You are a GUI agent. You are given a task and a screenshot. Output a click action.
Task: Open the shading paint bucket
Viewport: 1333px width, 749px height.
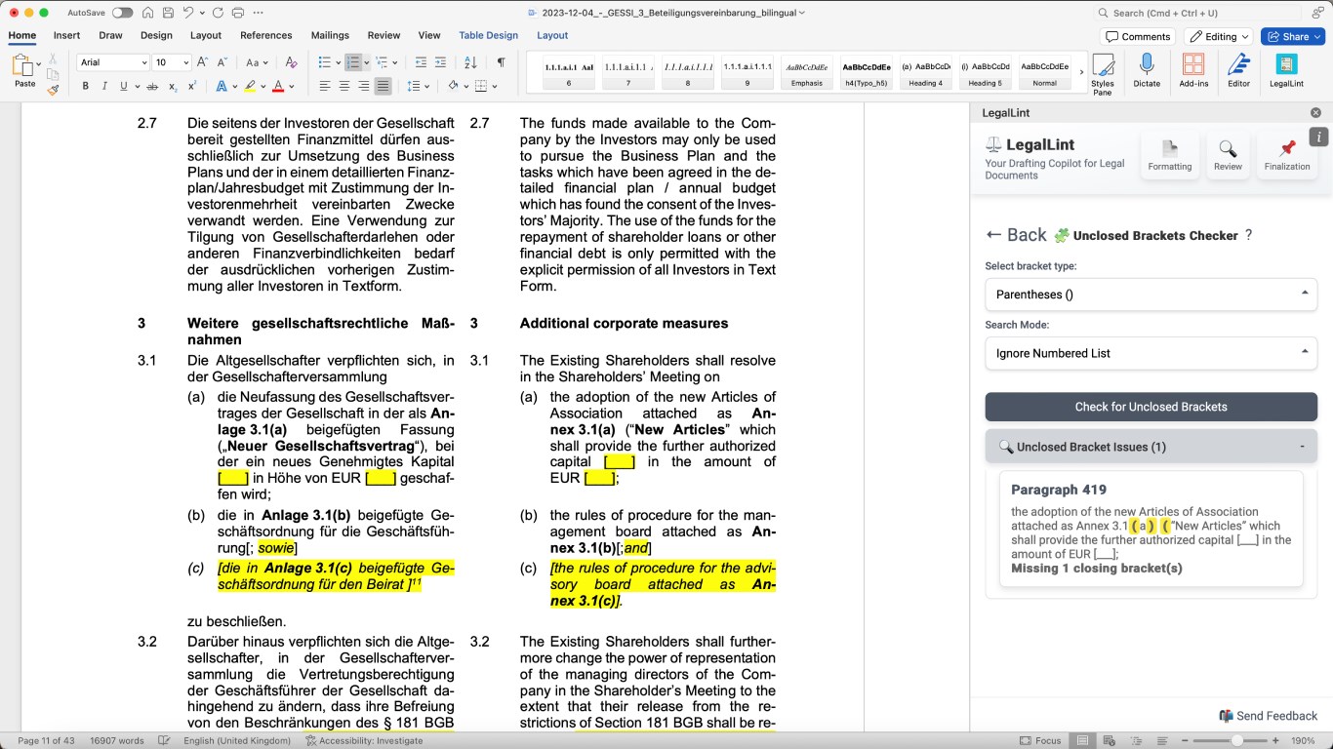(454, 86)
